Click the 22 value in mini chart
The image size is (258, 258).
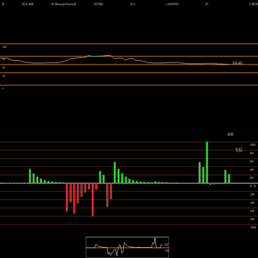(x=166, y=245)
